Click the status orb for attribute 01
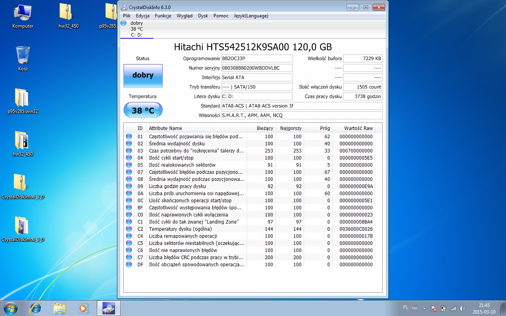 click(129, 136)
